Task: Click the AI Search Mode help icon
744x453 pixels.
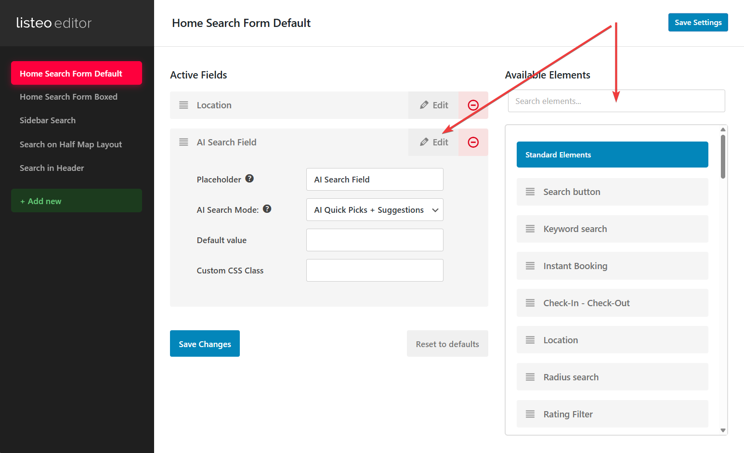Action: (267, 209)
